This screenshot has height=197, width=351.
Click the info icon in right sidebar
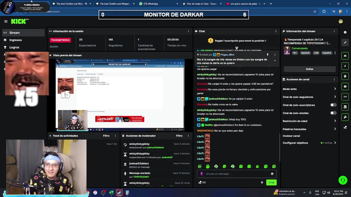(x=345, y=32)
